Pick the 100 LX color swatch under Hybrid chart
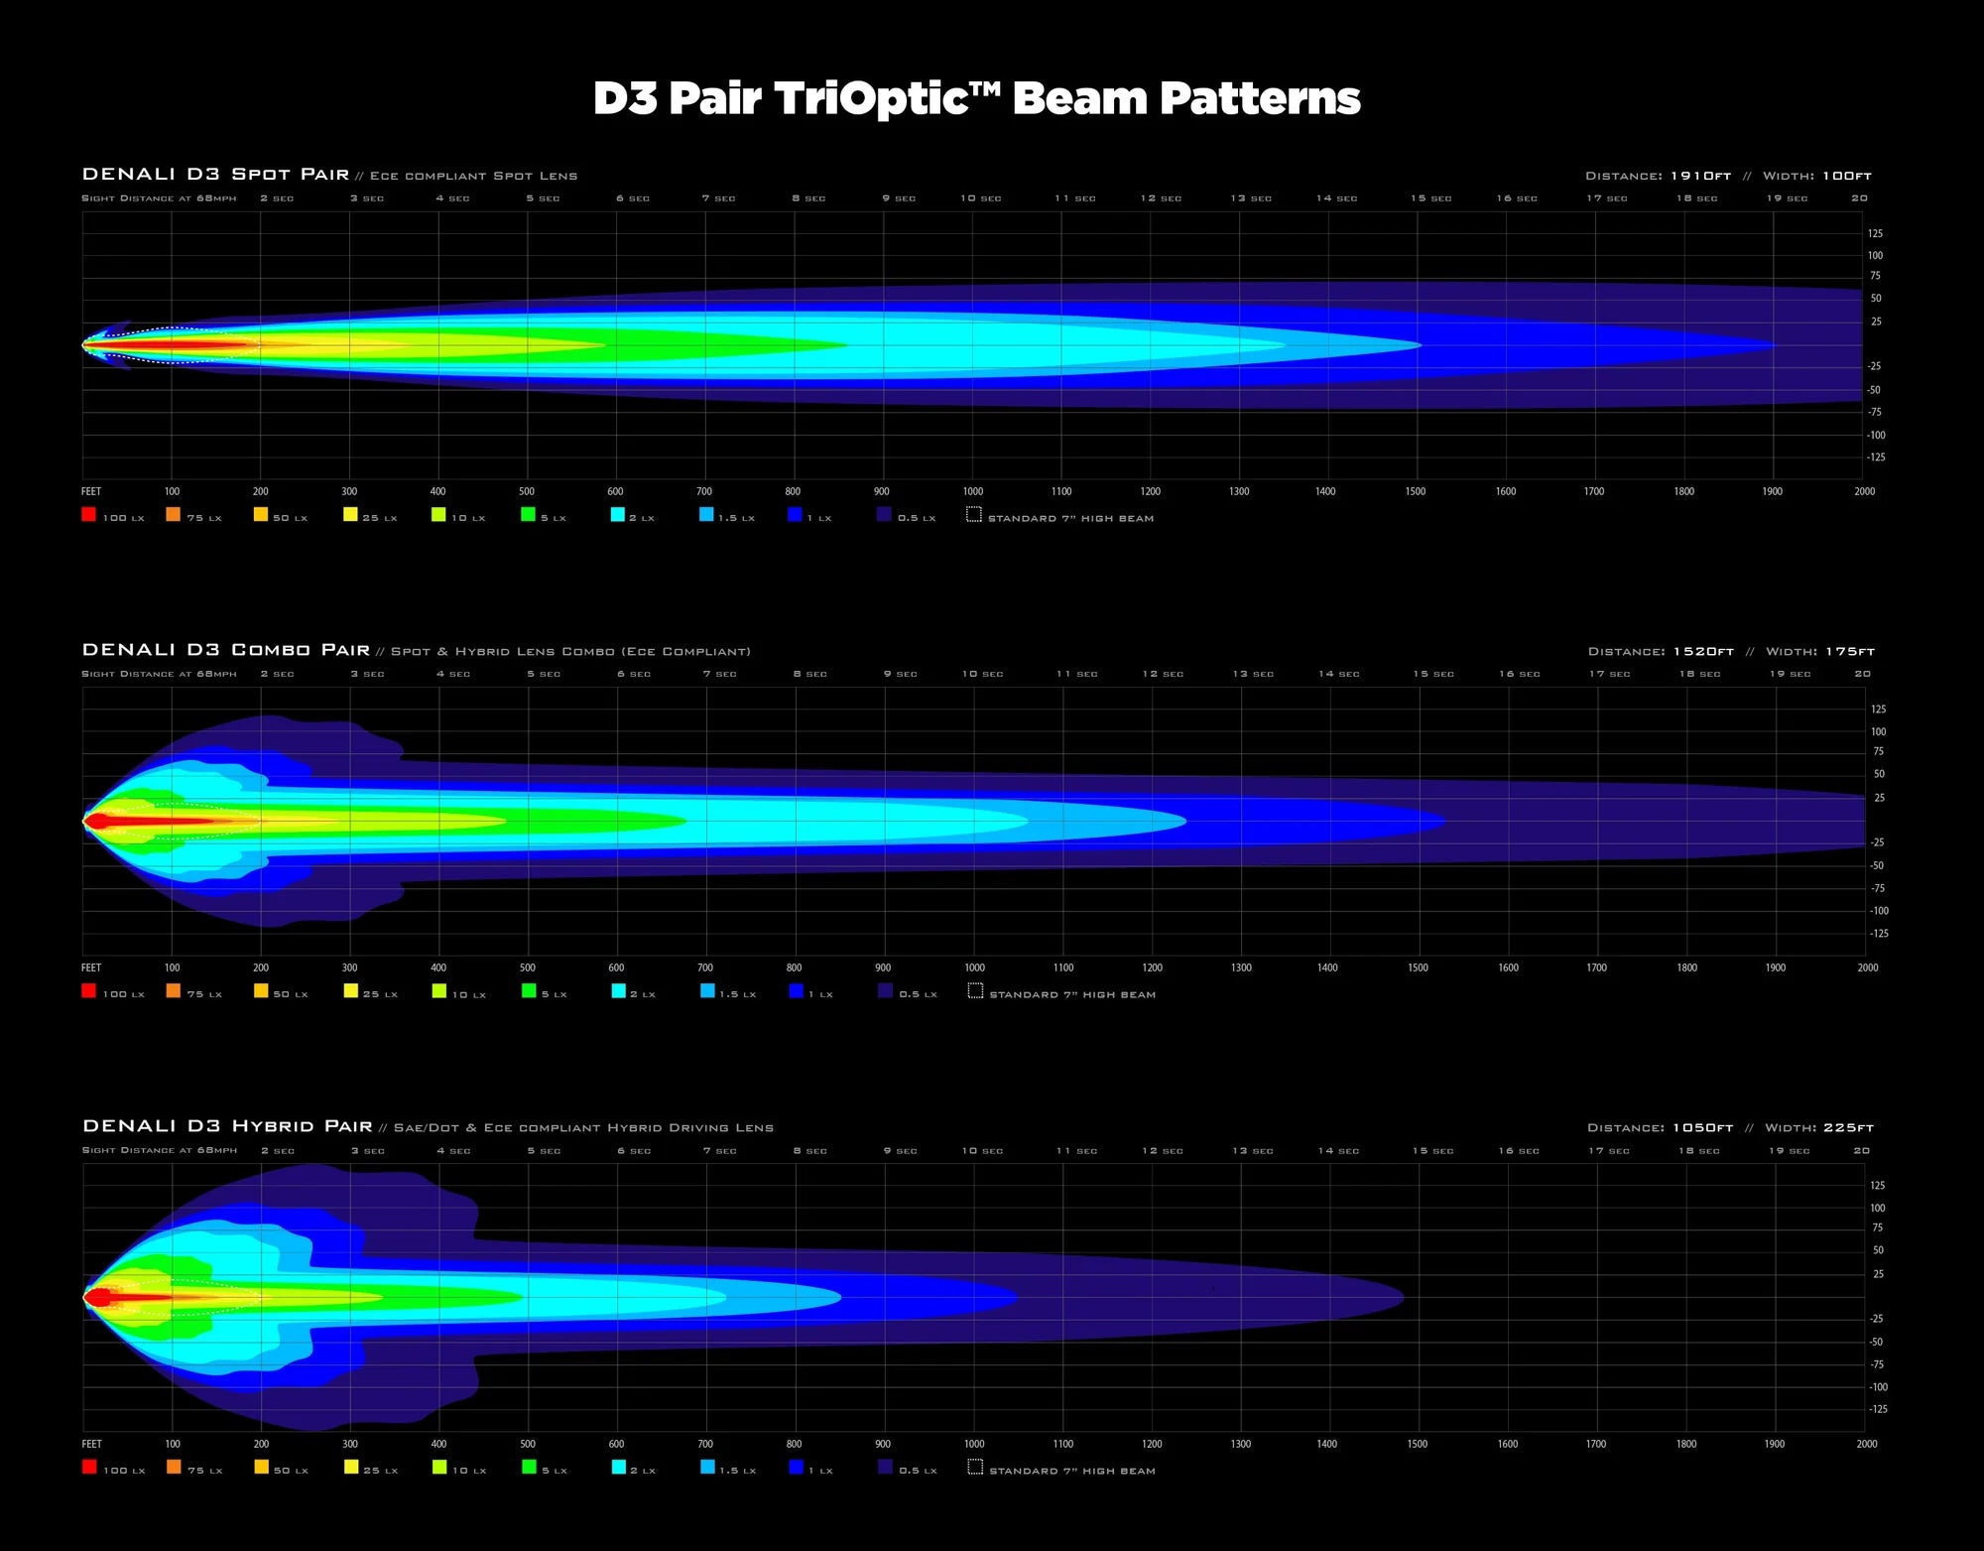Image resolution: width=1984 pixels, height=1551 pixels. tap(89, 1470)
